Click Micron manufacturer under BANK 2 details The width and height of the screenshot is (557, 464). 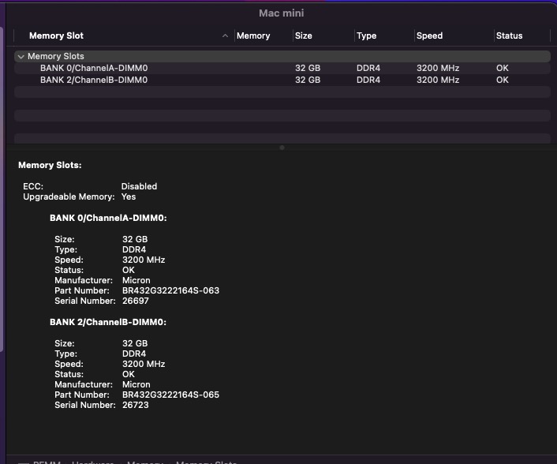pyautogui.click(x=136, y=384)
